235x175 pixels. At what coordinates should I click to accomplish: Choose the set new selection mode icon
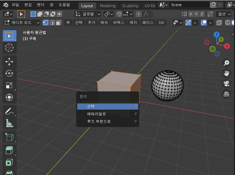click(33, 14)
